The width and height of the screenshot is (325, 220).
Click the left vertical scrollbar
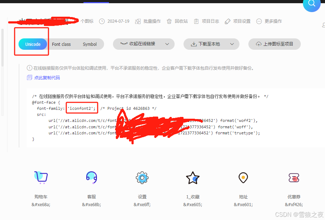pyautogui.click(x=2, y=48)
